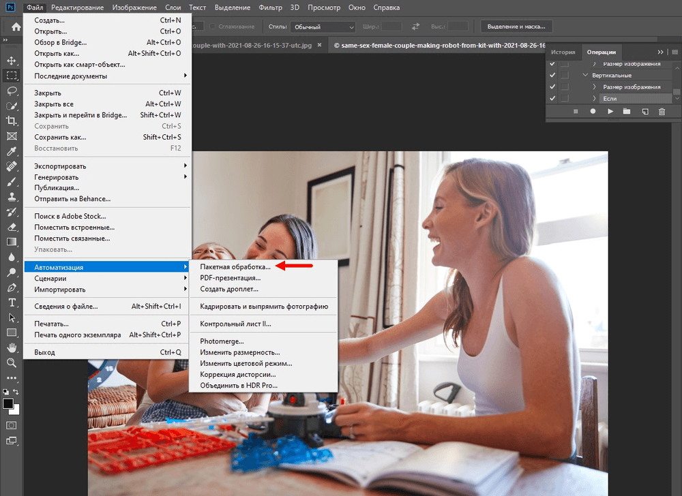Image resolution: width=682 pixels, height=496 pixels.
Task: Click the Home icon in options bar
Action: (x=16, y=27)
